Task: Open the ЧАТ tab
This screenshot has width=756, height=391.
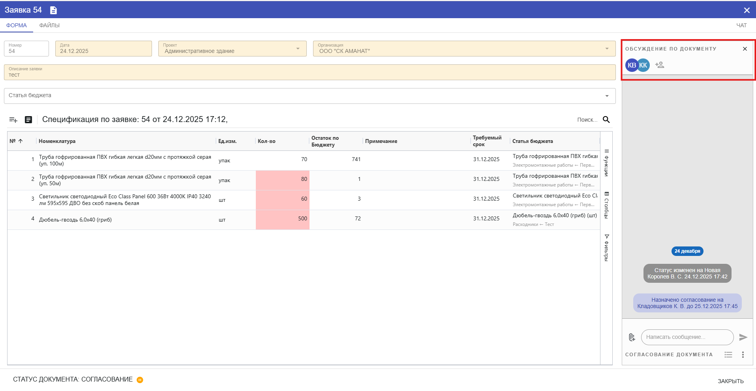Action: coord(741,25)
